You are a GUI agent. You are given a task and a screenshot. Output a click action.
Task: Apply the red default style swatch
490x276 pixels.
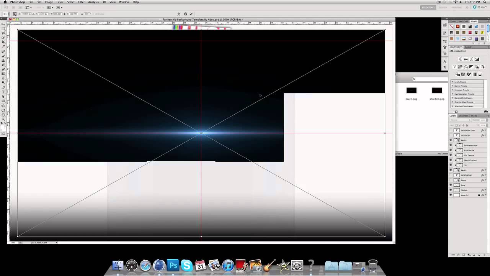458,26
